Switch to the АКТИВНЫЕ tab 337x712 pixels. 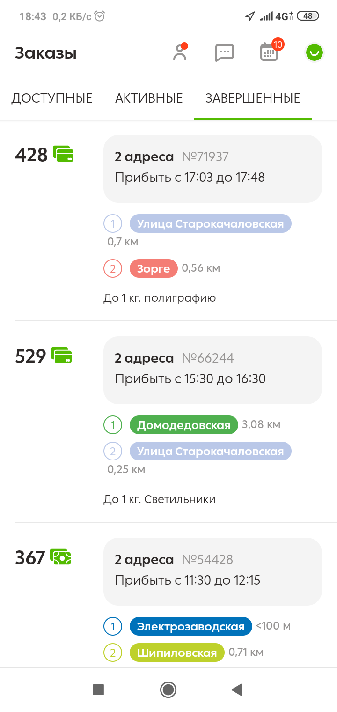pos(149,98)
